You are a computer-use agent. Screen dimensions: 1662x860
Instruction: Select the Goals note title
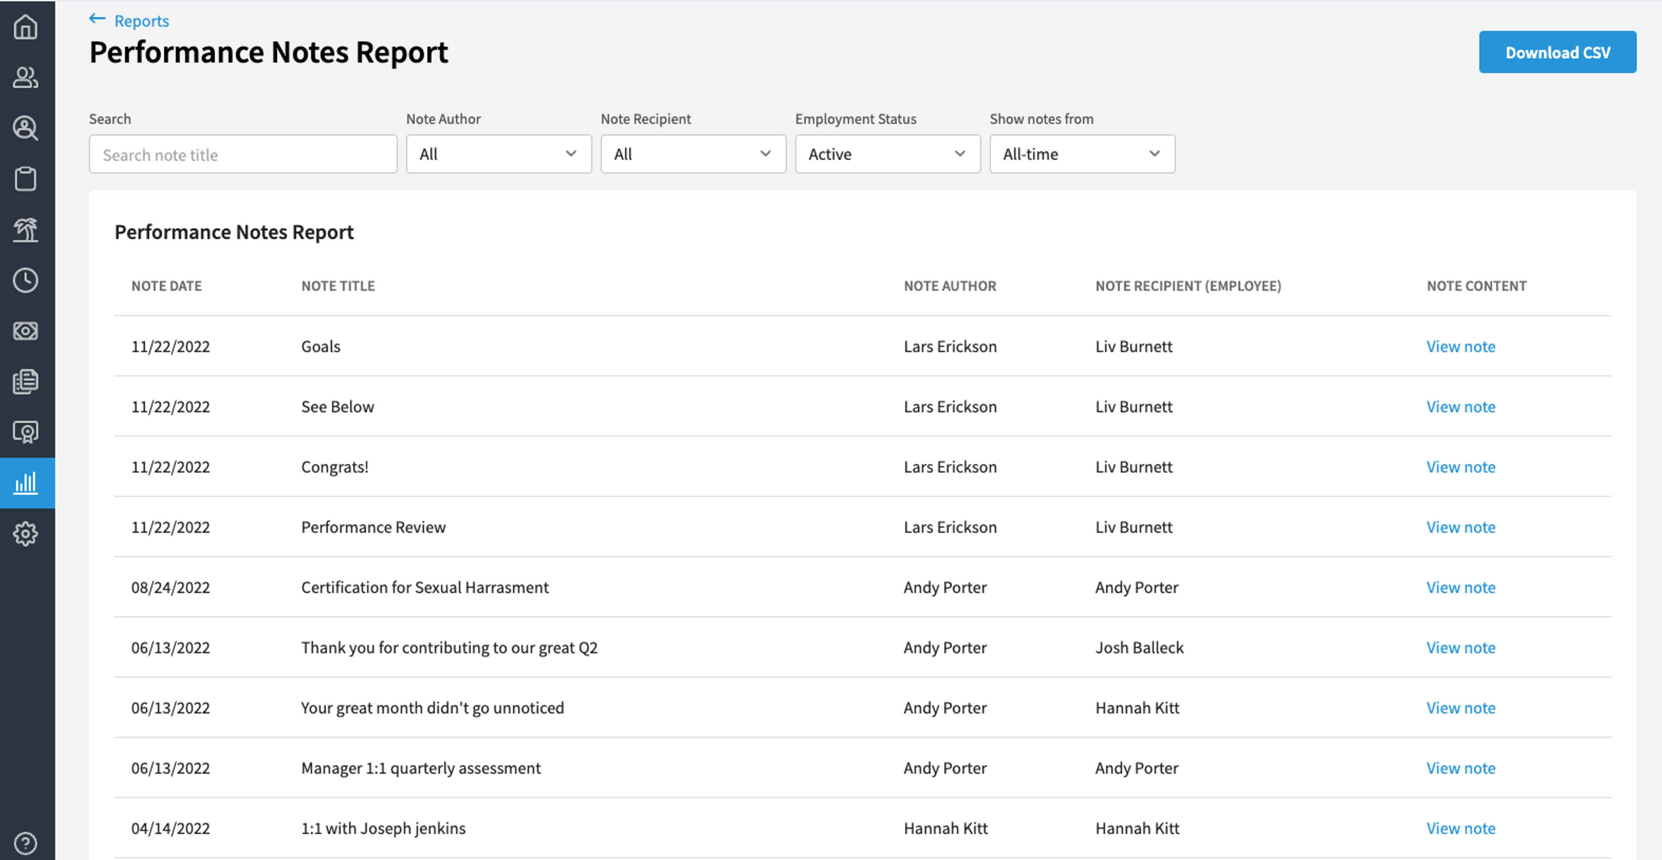[x=321, y=346]
